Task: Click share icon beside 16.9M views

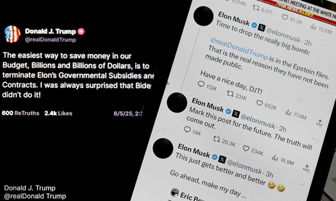Action: [x=306, y=168]
